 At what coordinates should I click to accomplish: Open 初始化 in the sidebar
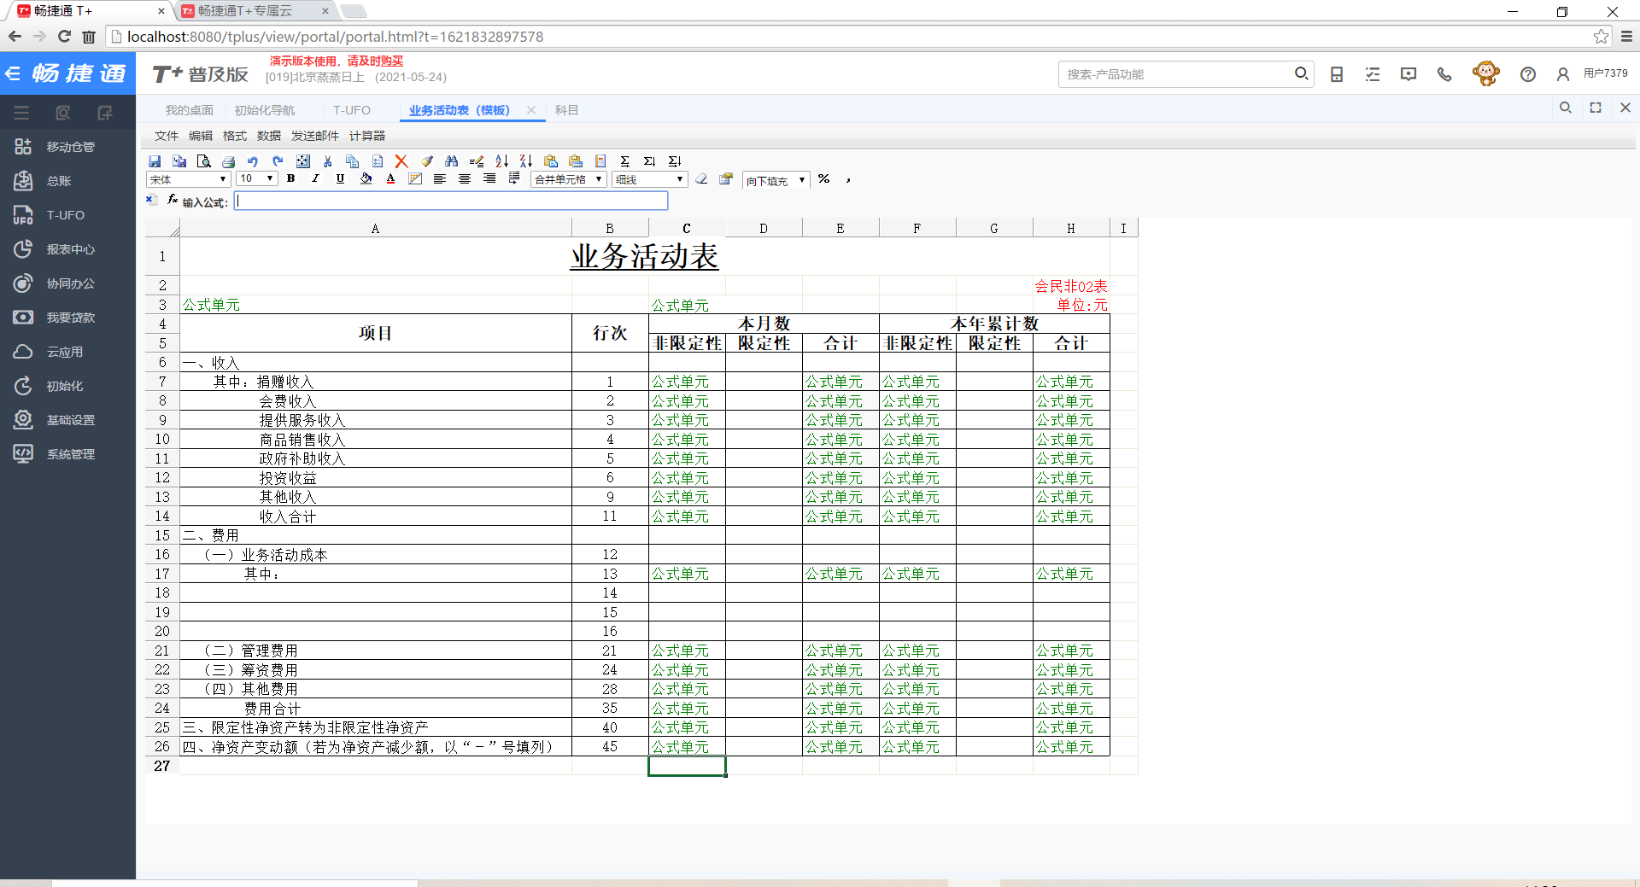[x=68, y=386]
